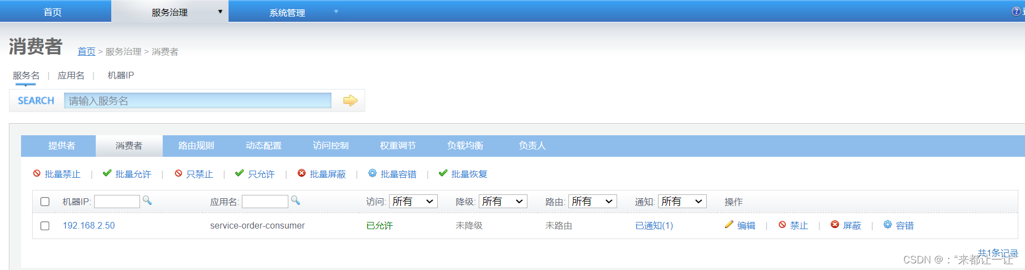
Task: Click the magnifier icon beside 应用名 filter
Action: point(296,200)
